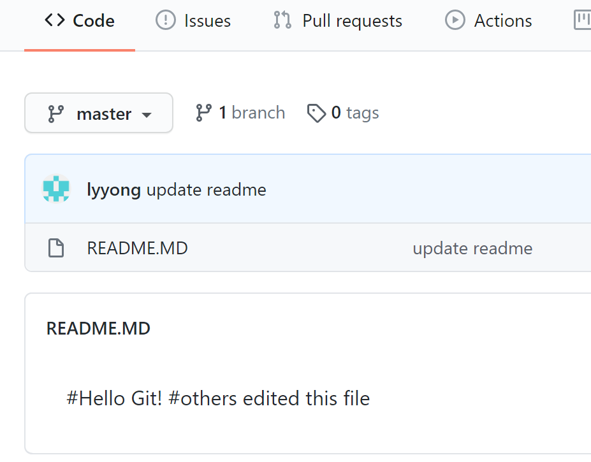Go to the Actions tab
591x462 pixels.
pyautogui.click(x=503, y=21)
